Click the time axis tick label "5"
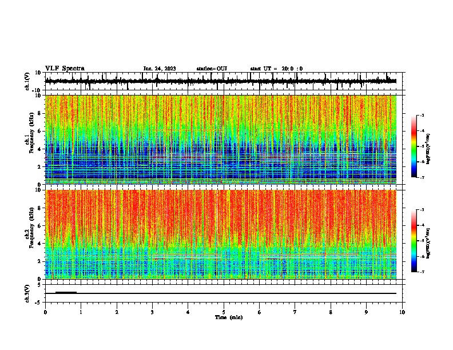This screenshot has height=350, width=453. pos(224,312)
